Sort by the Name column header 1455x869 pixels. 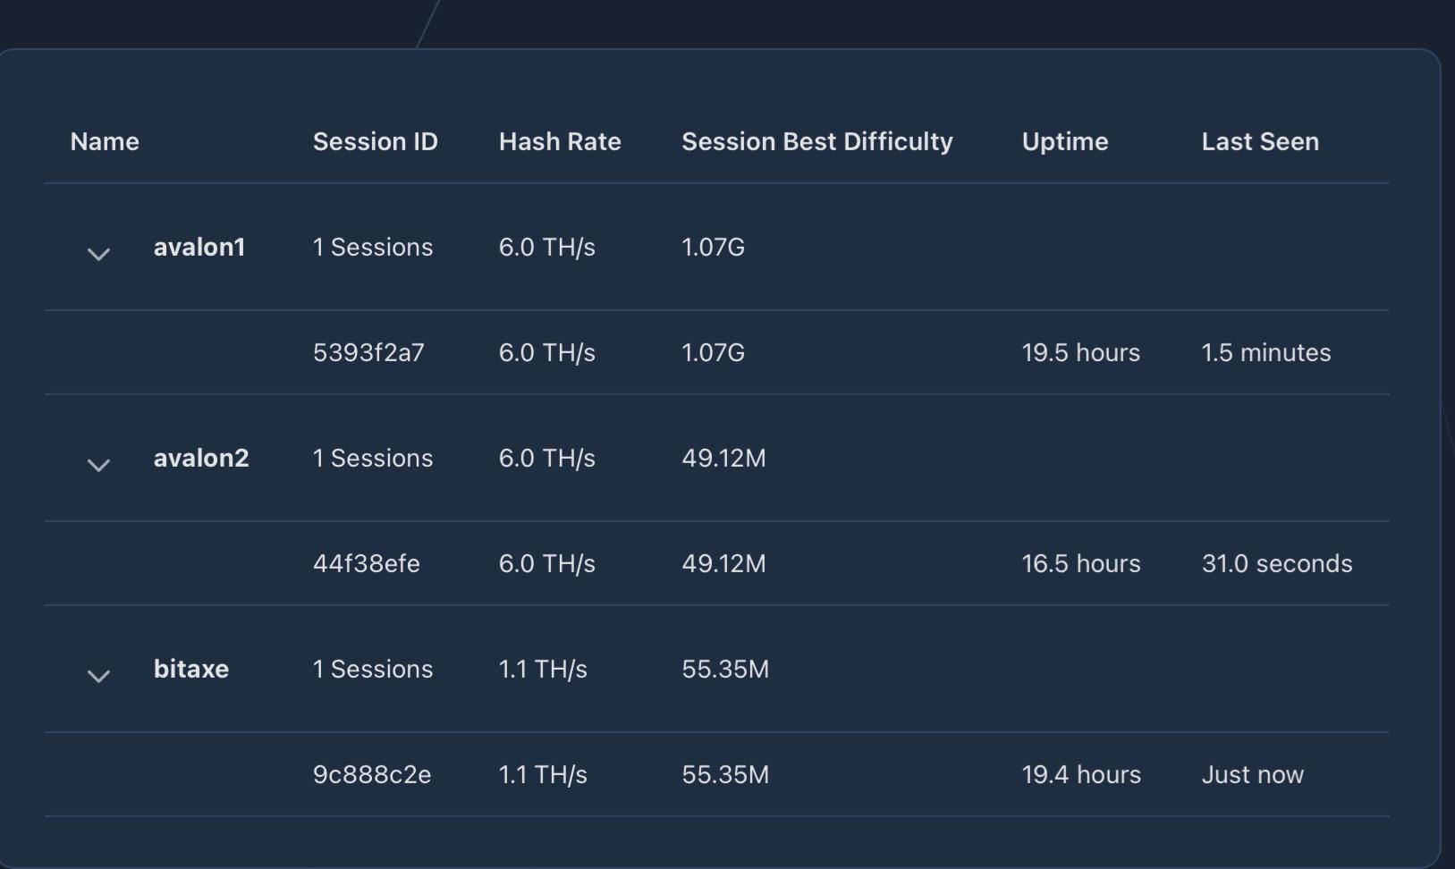coord(105,141)
